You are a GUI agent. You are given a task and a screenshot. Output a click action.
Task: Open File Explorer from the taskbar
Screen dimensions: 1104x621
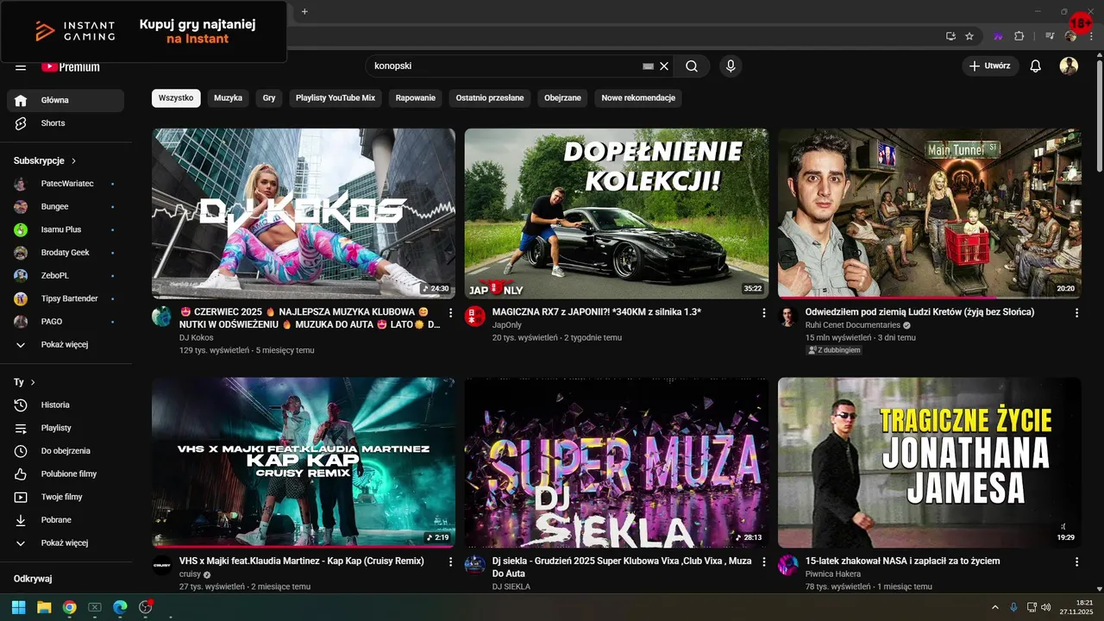point(44,607)
